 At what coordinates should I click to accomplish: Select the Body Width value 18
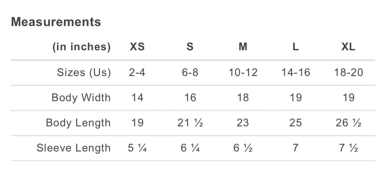tap(243, 97)
